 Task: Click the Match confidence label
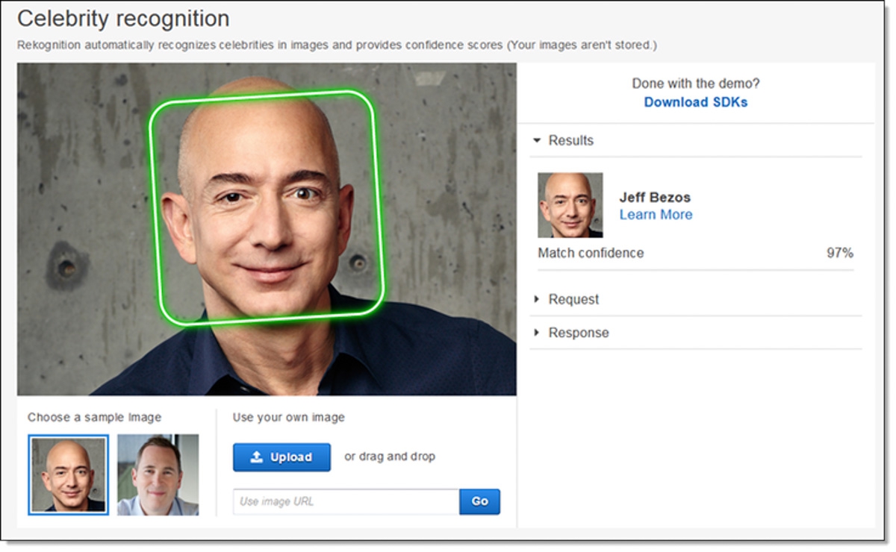[591, 253]
